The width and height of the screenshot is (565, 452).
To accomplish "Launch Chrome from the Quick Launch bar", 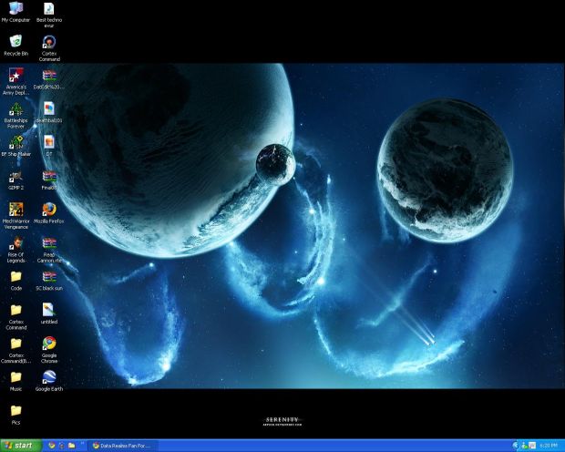I will [52, 446].
